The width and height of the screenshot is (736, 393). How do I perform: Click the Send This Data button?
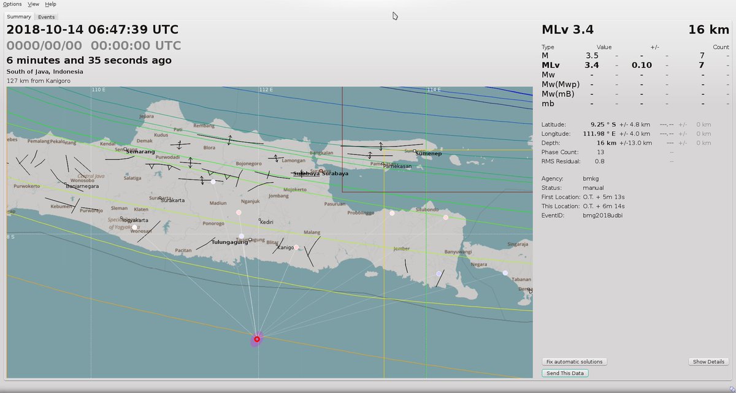tap(564, 373)
